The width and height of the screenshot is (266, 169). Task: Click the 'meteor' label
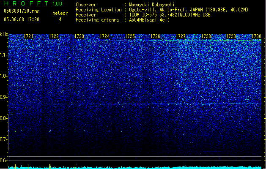pyautogui.click(x=60, y=13)
